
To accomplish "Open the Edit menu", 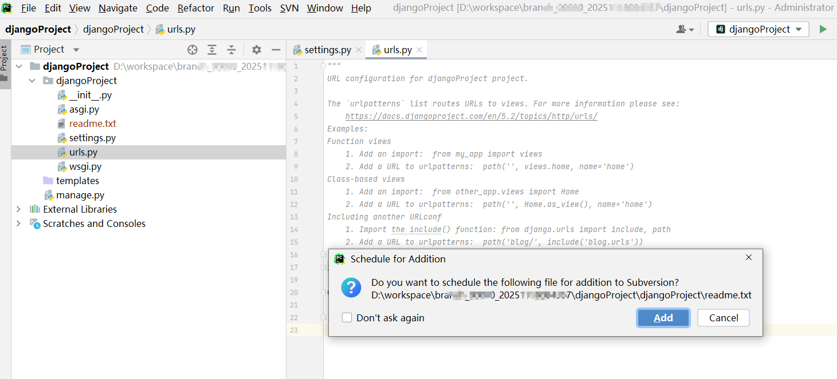I will (53, 8).
